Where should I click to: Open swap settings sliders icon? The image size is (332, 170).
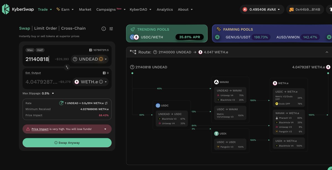pos(111,29)
